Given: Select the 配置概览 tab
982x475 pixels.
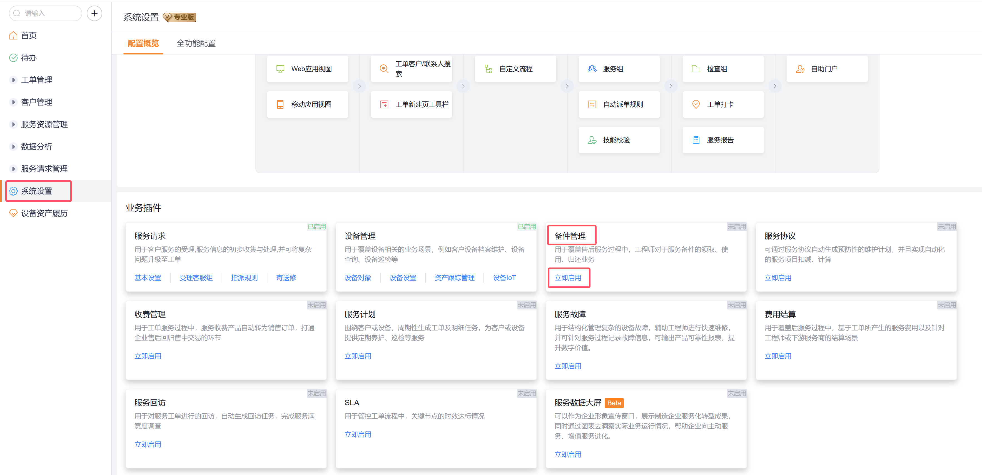Looking at the screenshot, I should [143, 43].
